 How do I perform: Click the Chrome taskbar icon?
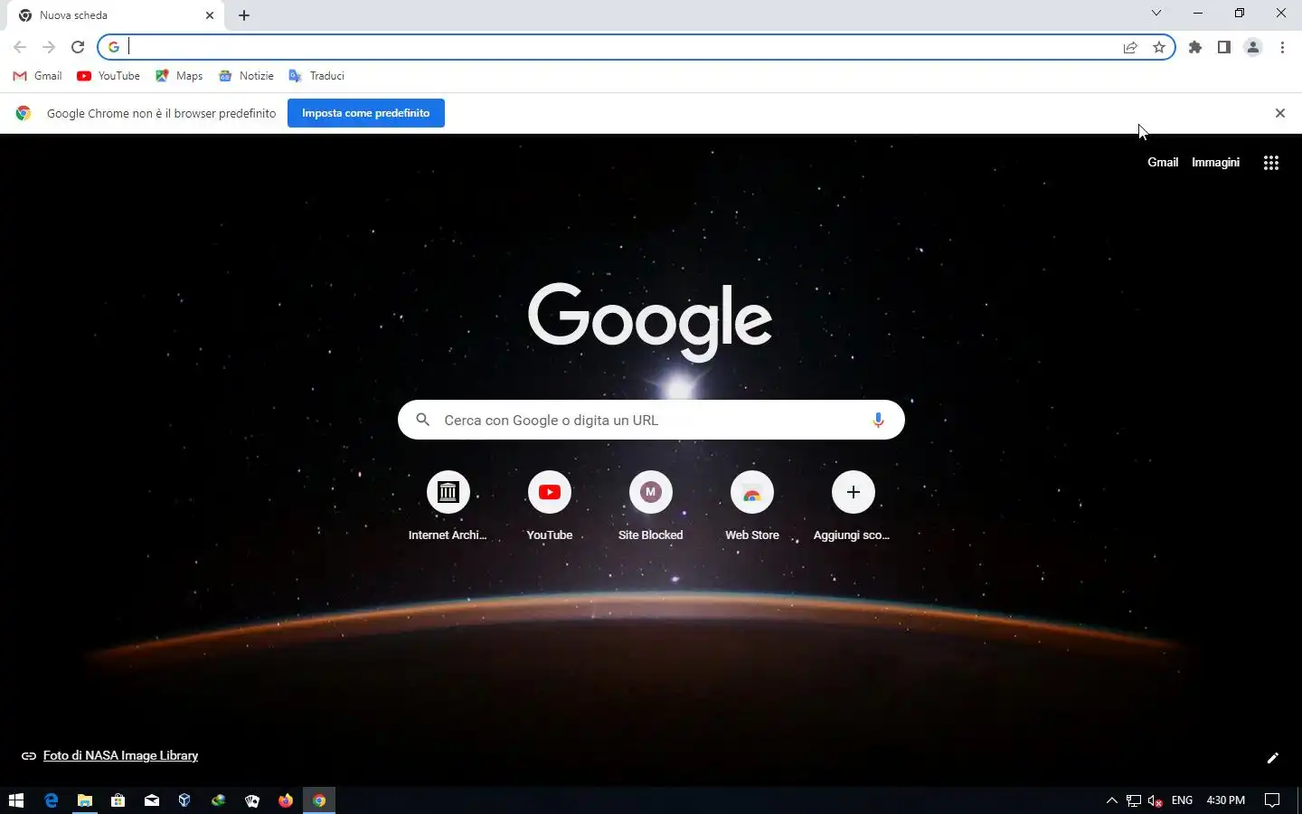pyautogui.click(x=319, y=800)
